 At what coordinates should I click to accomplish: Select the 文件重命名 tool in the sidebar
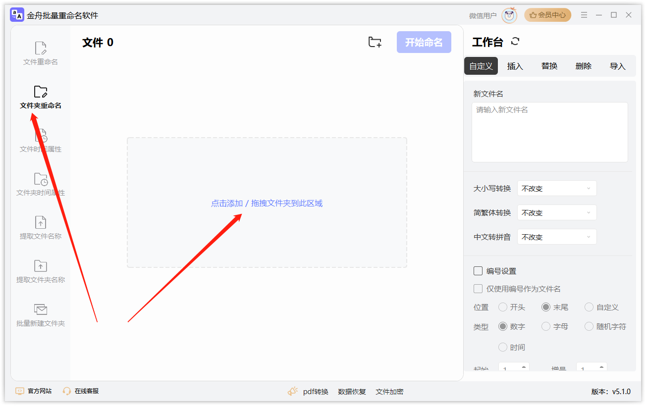[x=40, y=52]
